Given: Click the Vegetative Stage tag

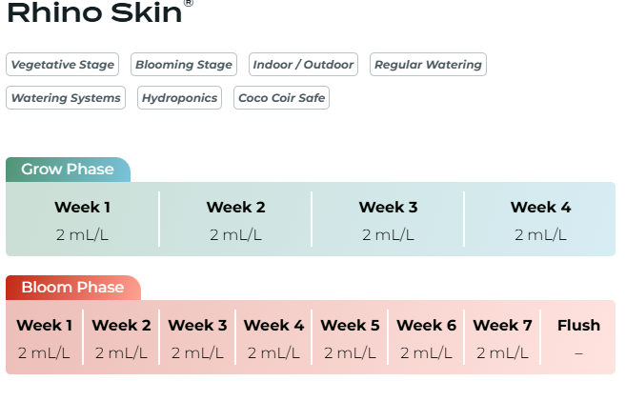Looking at the screenshot, I should click(63, 65).
